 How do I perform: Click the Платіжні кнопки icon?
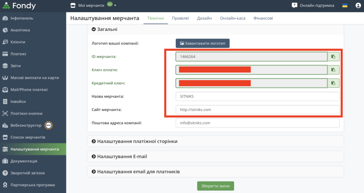pyautogui.click(x=5, y=113)
